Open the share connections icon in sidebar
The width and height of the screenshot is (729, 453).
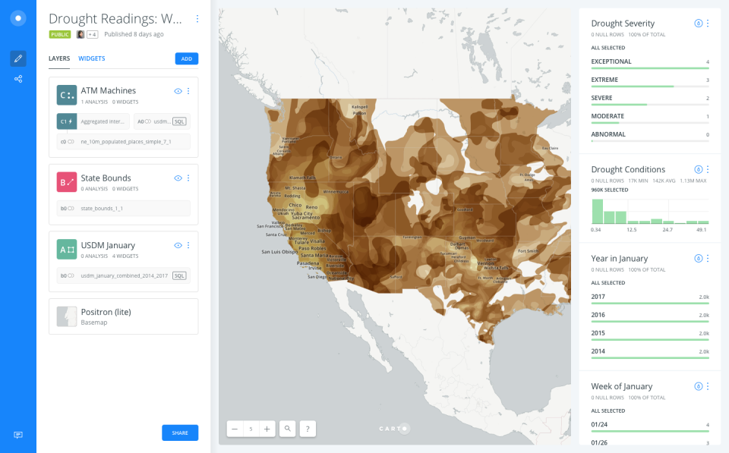[18, 79]
